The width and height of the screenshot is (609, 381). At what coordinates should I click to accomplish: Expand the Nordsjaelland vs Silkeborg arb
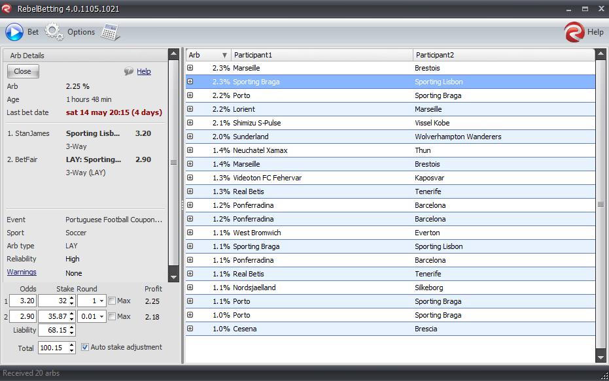pyautogui.click(x=190, y=288)
